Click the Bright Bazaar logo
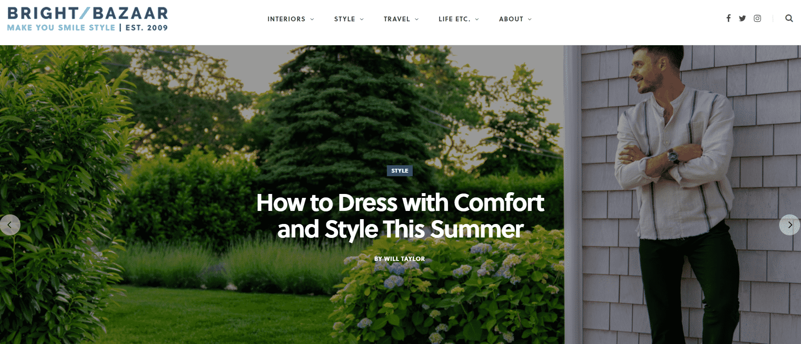The width and height of the screenshot is (801, 344). click(x=88, y=19)
